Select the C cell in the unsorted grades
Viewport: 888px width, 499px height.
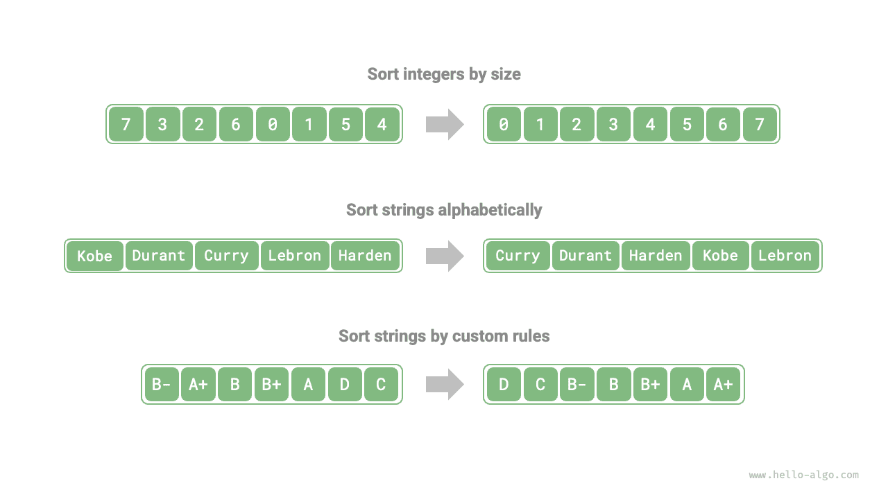(381, 385)
